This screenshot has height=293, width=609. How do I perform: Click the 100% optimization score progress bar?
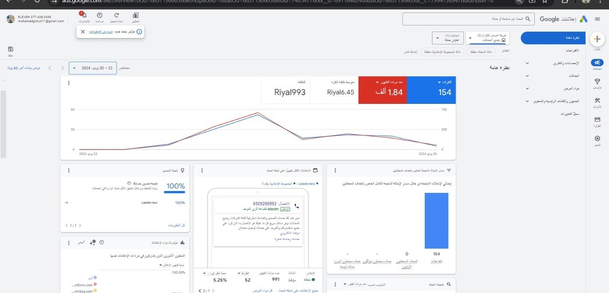click(176, 192)
